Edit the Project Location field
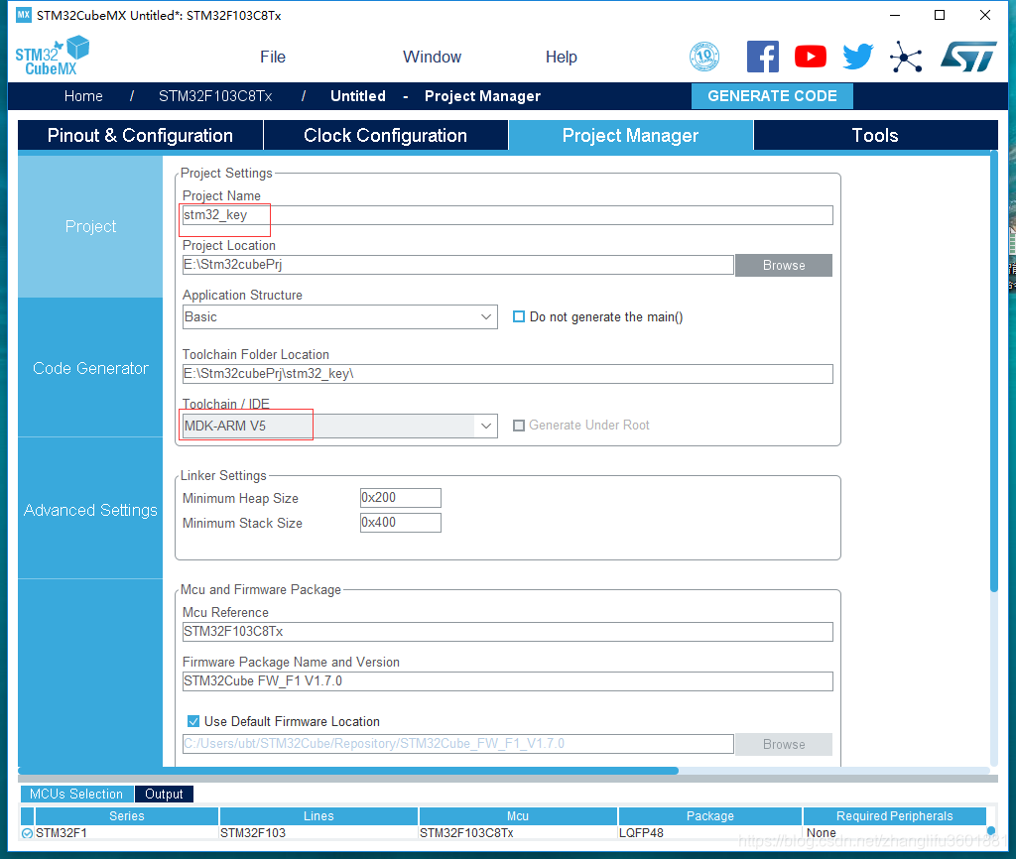Screen dimensions: 1016x859 (x=458, y=264)
